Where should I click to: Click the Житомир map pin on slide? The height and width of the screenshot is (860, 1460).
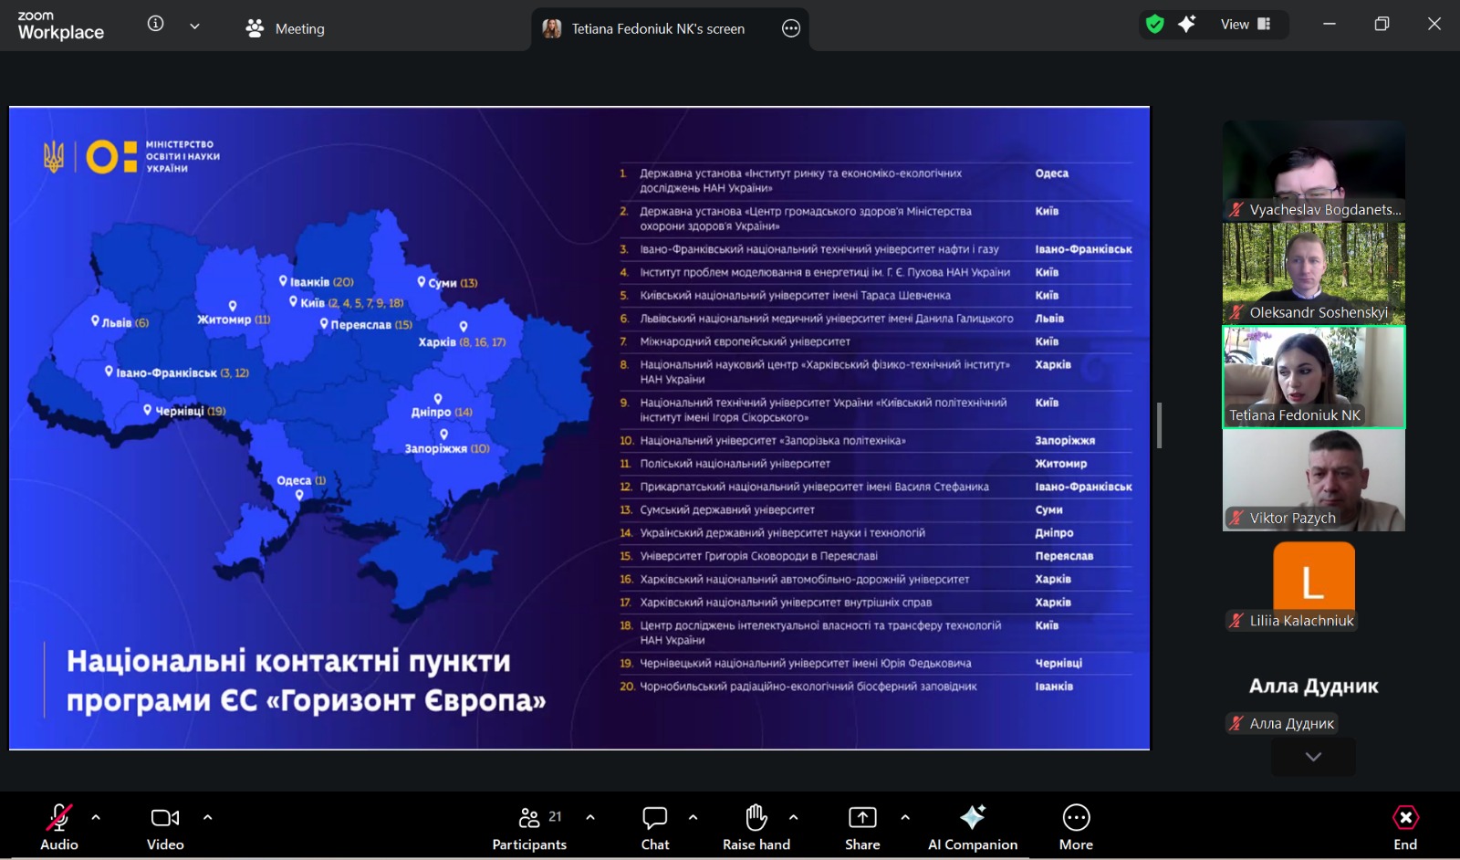pos(233,306)
